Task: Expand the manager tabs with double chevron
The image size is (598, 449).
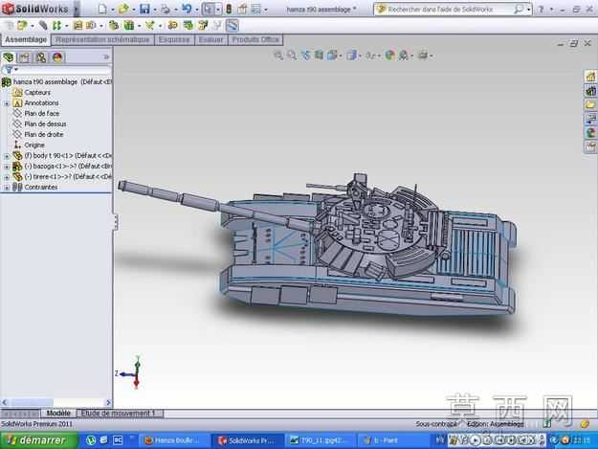Action: [x=106, y=57]
